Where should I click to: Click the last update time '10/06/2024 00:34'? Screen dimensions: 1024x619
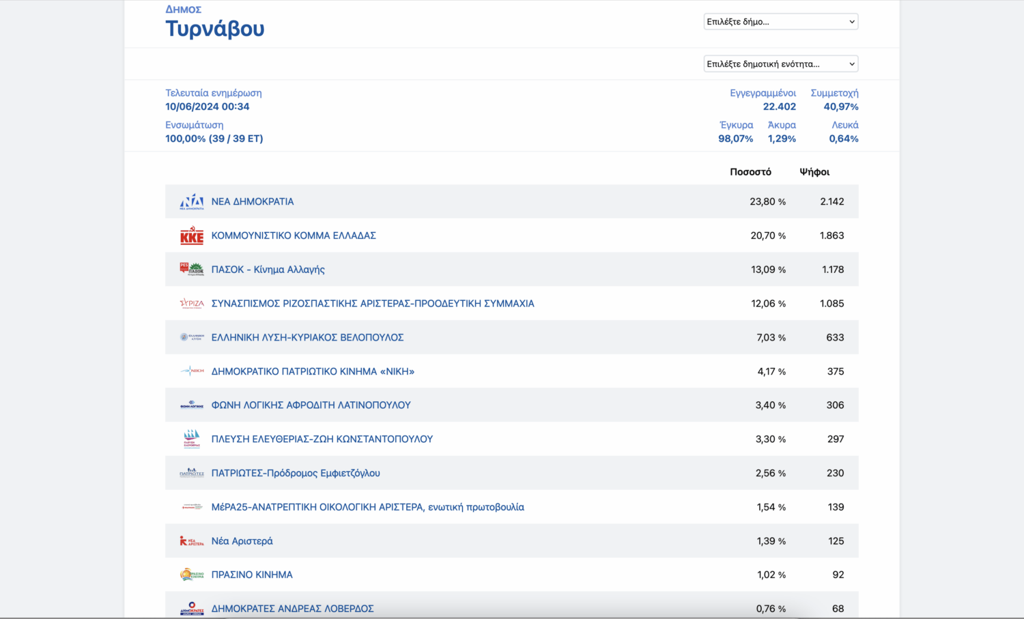[208, 106]
